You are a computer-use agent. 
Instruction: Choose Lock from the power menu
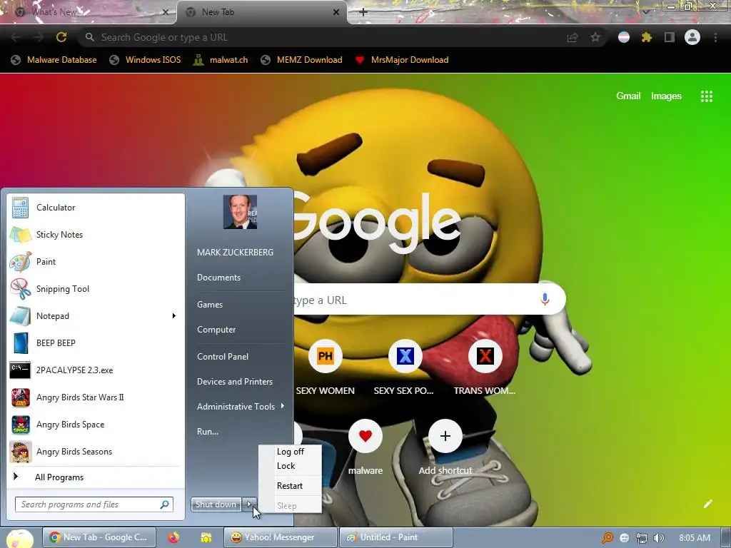point(286,465)
